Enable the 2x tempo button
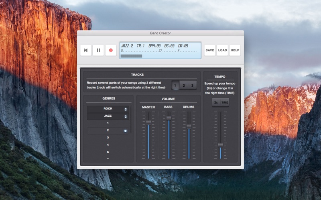This screenshot has height=200, width=321. tap(216, 102)
